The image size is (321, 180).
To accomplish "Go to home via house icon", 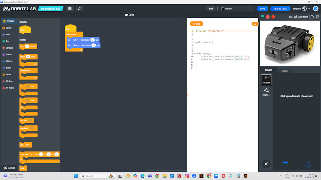I will click(79, 9).
